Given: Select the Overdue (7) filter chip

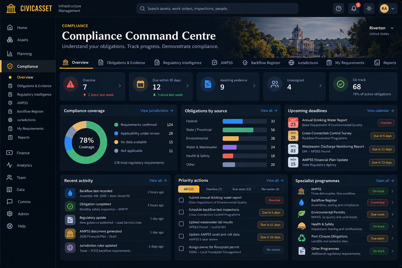Looking at the screenshot, I should pyautogui.click(x=214, y=189).
